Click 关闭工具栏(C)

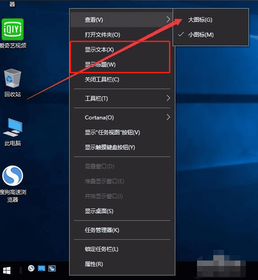pyautogui.click(x=121, y=80)
